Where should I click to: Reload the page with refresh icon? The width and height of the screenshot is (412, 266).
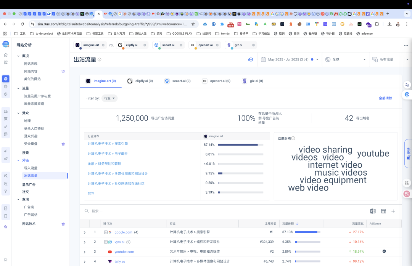[x=23, y=24]
